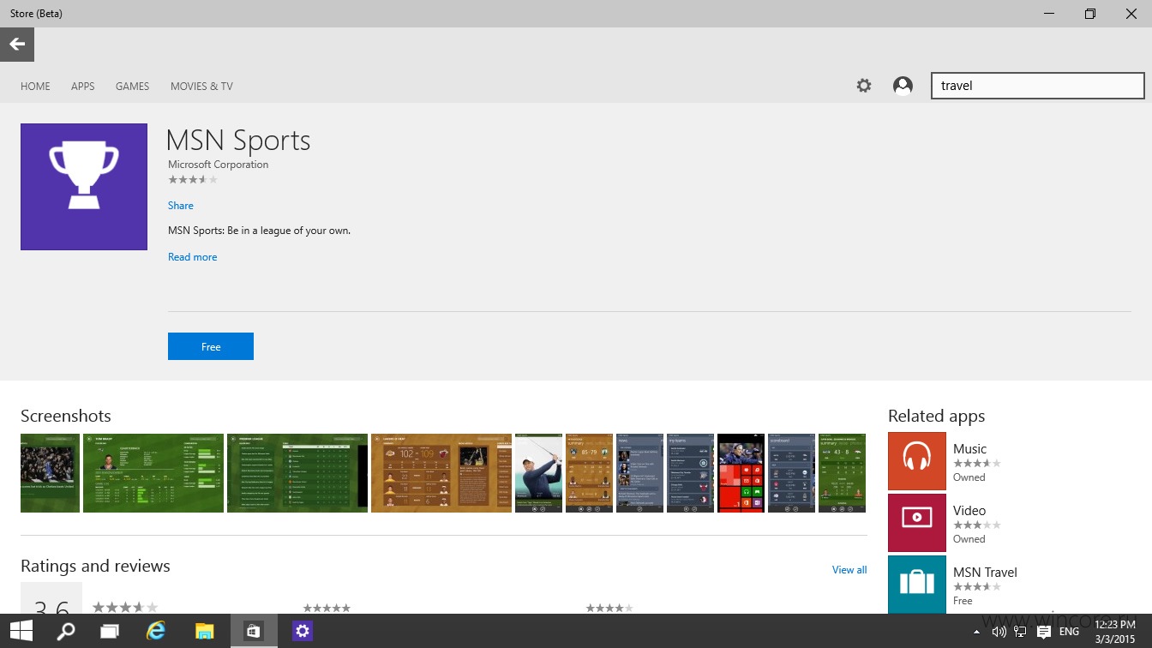Open File Explorer from taskbar
Screen dimensions: 1152x648
[204, 632]
